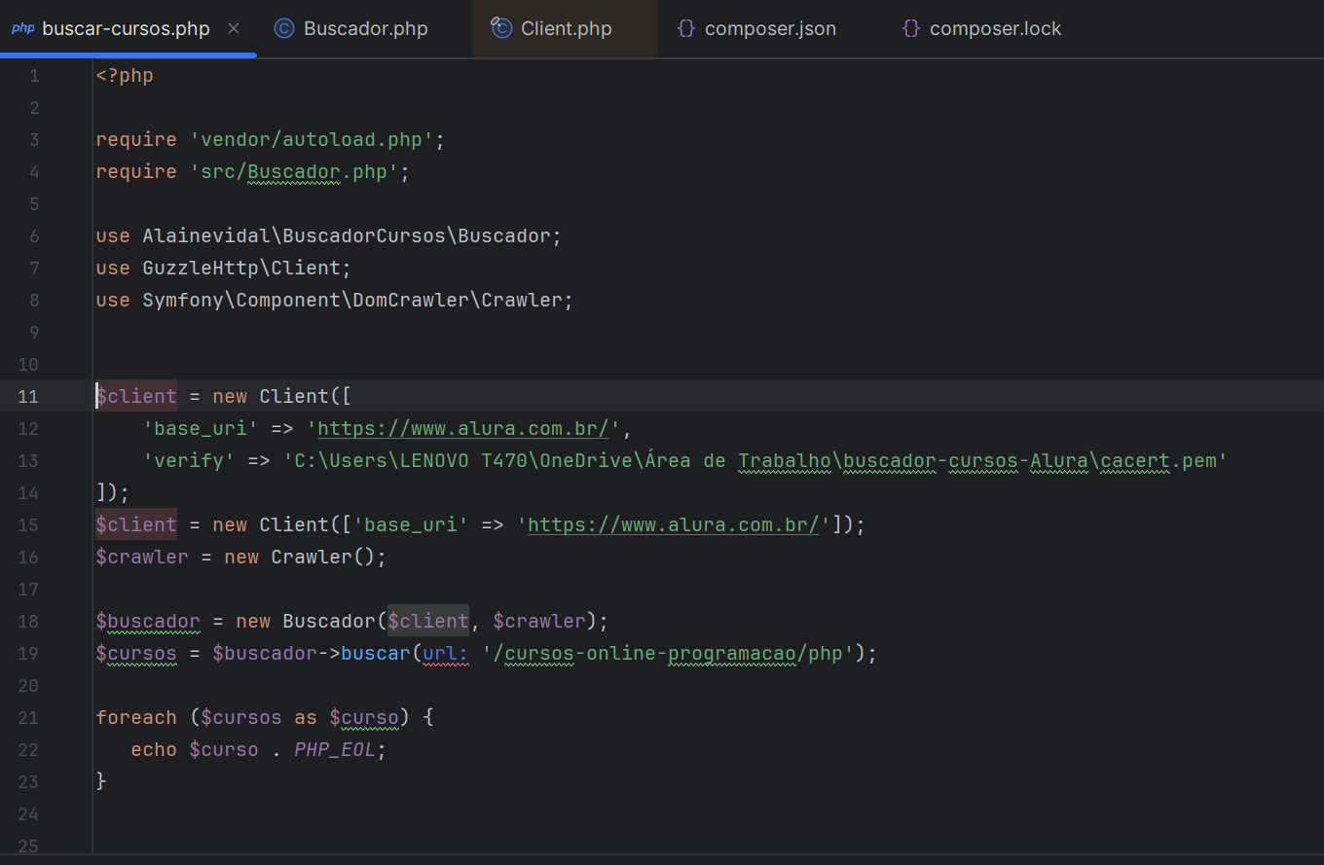Click the PHP file icon on buscar-cursos.php tab
The width and height of the screenshot is (1324, 865).
coord(23,28)
